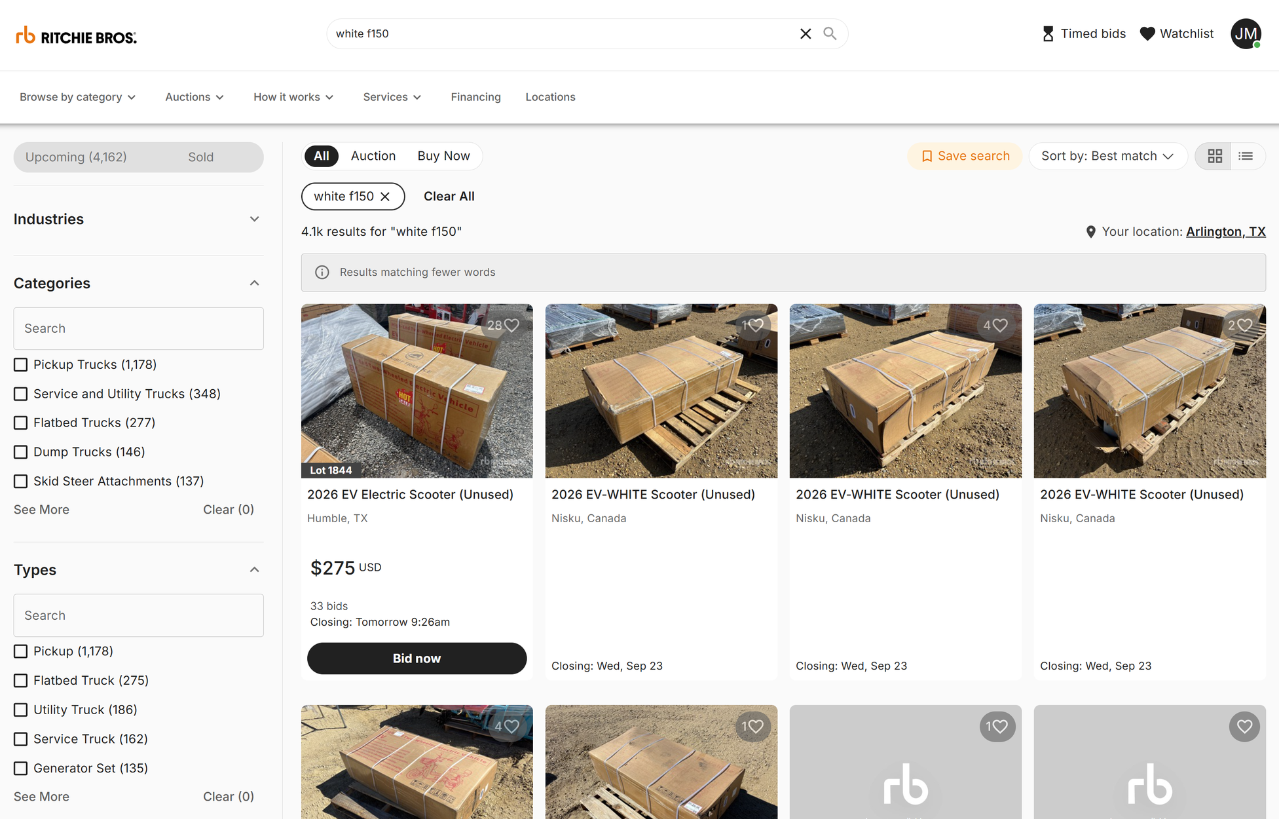Open Sort by: Best match dropdown
This screenshot has height=819, width=1279.
tap(1107, 156)
